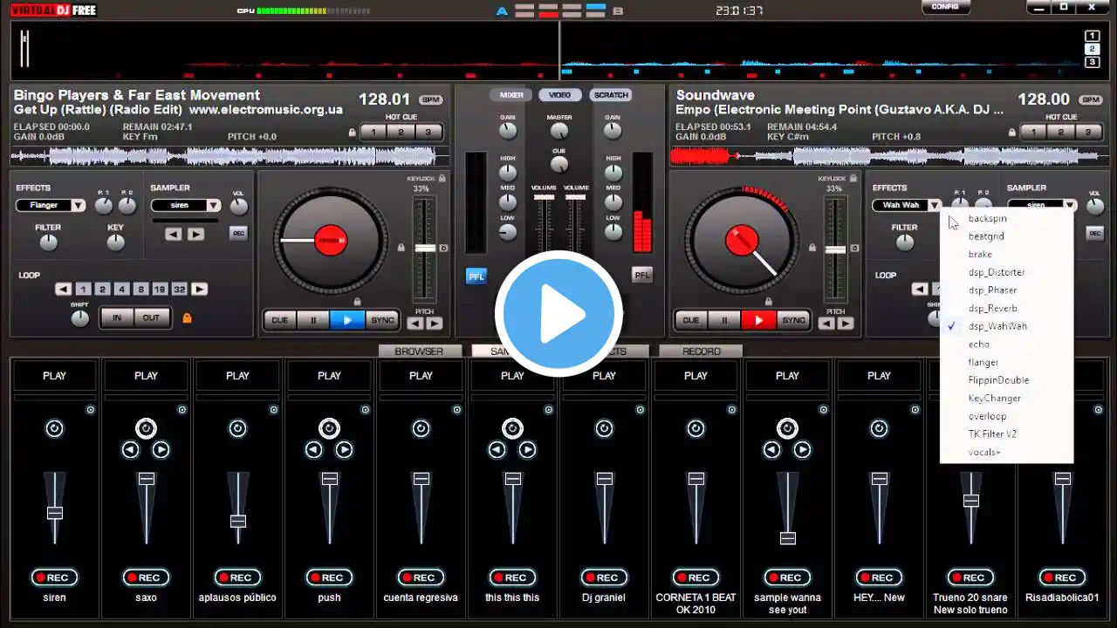Viewport: 1117px width, 628px height.
Task: Click left deck sampler previous arrow
Action: coord(174,234)
